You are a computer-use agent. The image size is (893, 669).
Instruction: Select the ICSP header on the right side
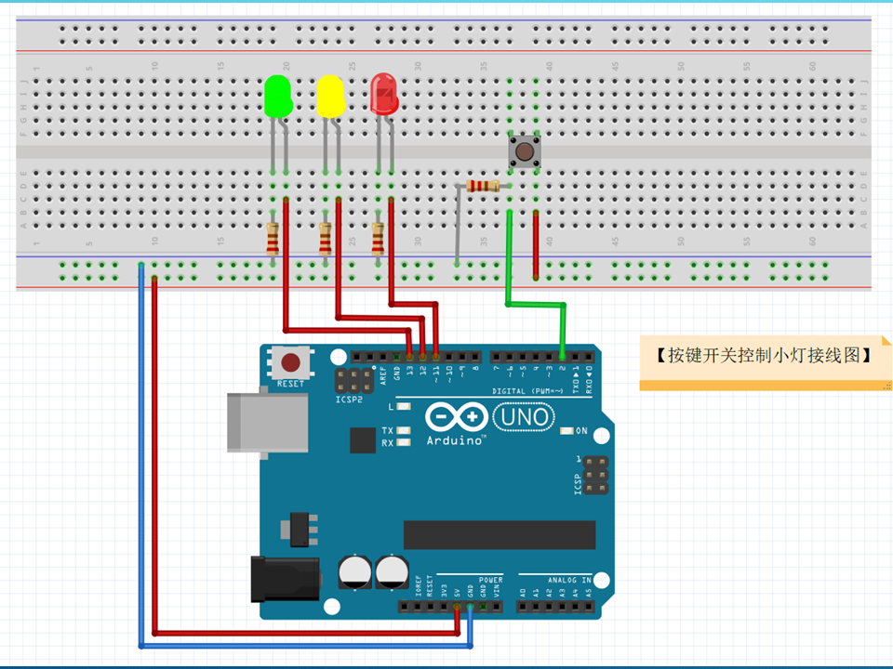(x=595, y=475)
